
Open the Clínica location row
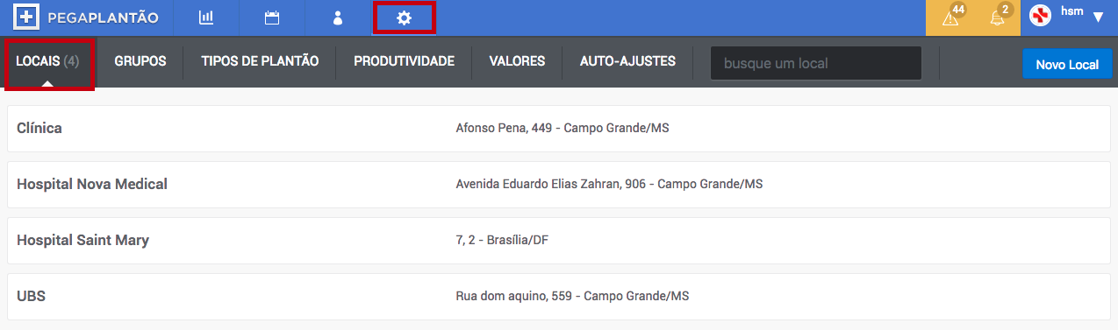click(x=559, y=128)
